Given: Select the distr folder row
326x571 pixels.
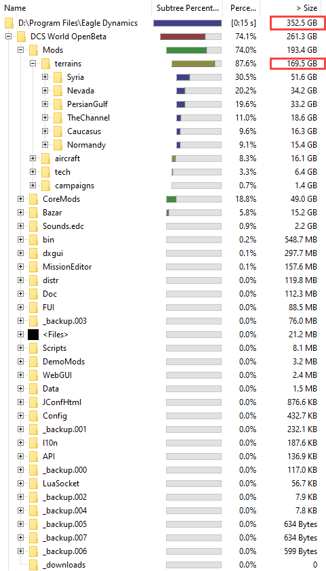Looking at the screenshot, I should click(163, 280).
